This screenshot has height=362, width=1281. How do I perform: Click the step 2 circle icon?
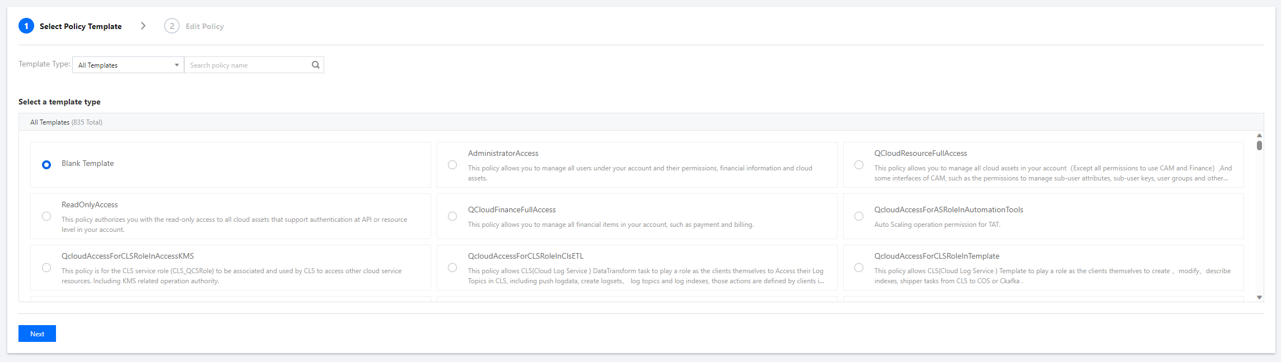click(172, 26)
